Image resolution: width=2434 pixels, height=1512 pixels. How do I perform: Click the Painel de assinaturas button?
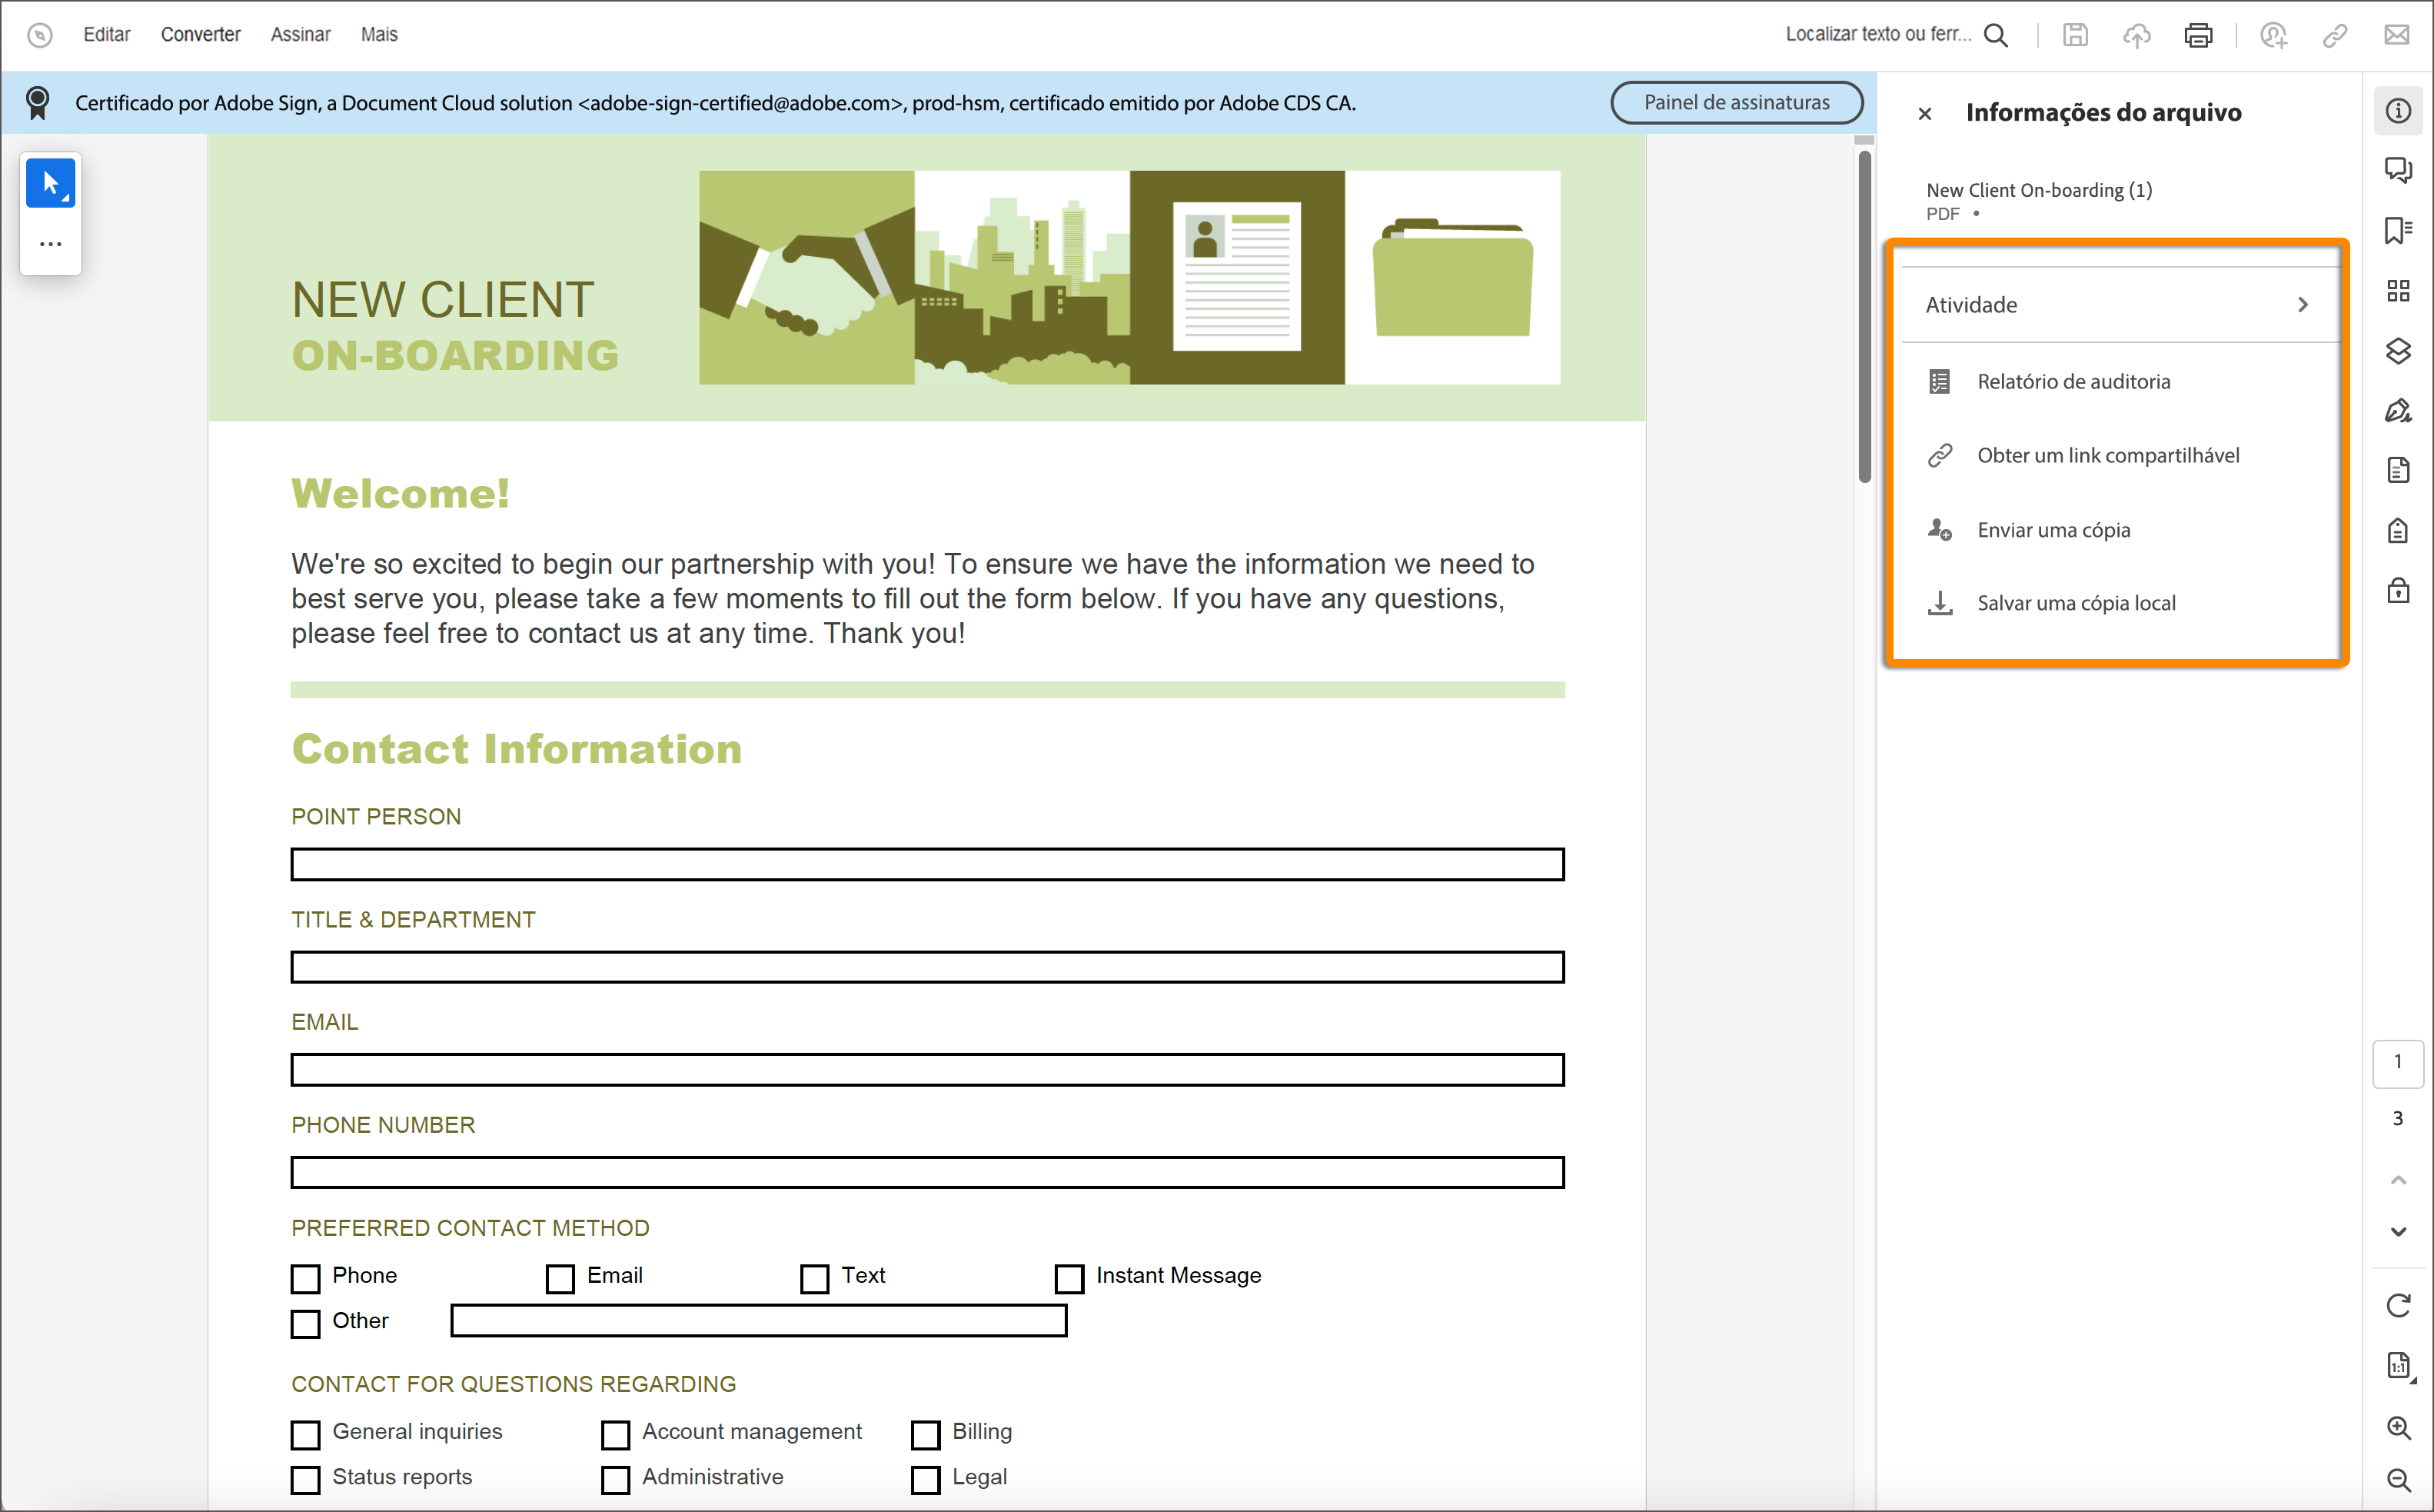pyautogui.click(x=1735, y=102)
